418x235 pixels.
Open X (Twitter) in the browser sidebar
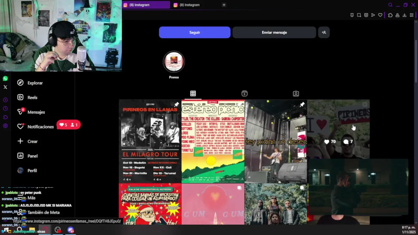[5, 87]
